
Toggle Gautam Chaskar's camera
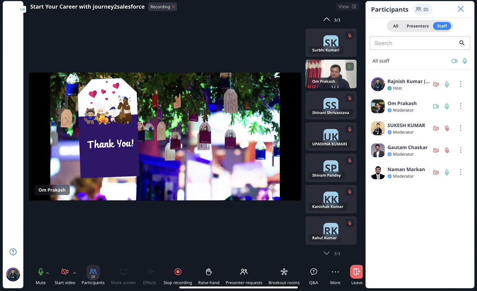(x=436, y=150)
